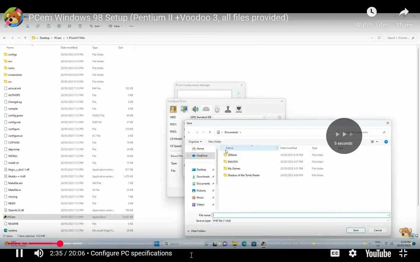This screenshot has width=420, height=262.
Task: Open the Configure PC specifications chapter
Action: (x=131, y=253)
